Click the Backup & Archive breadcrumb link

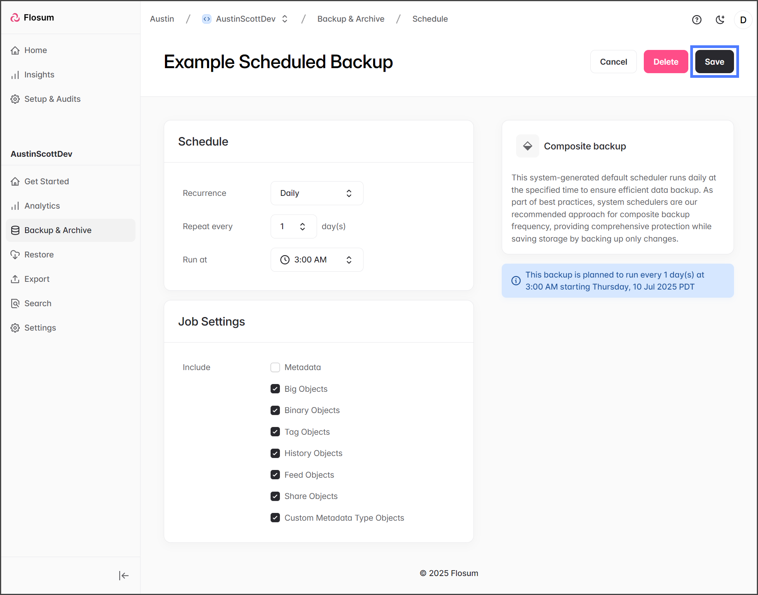[351, 19]
